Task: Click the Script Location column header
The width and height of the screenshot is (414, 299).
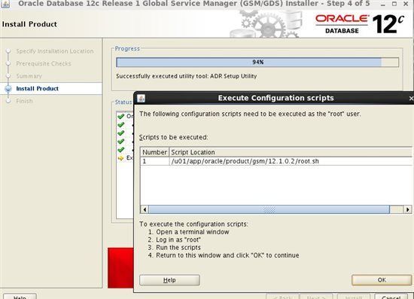Action: click(x=291, y=152)
